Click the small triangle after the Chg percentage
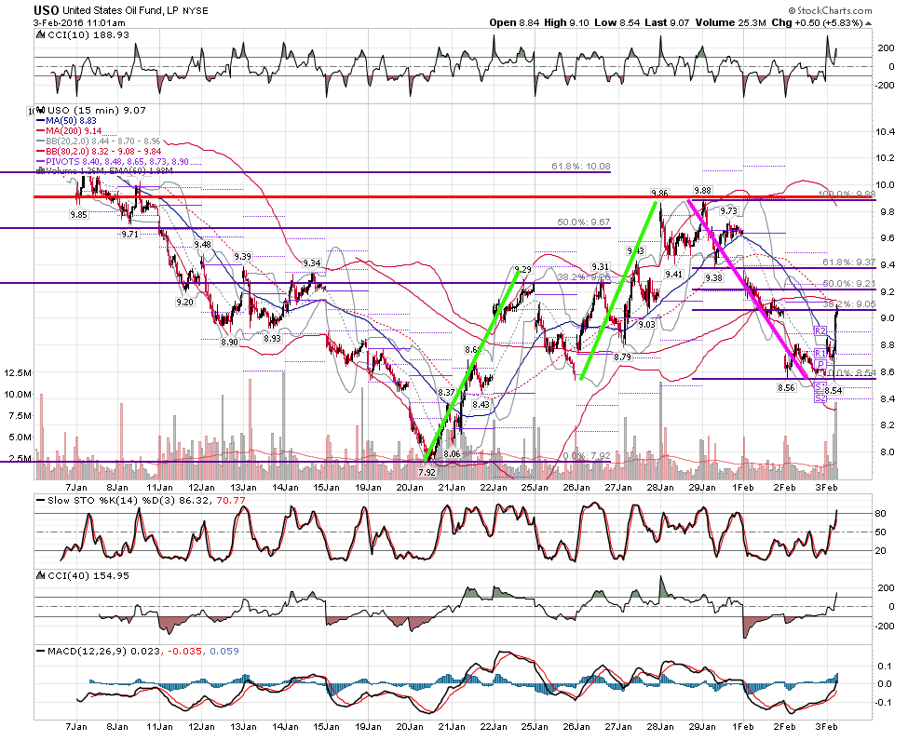The height and width of the screenshot is (741, 908). pyautogui.click(x=868, y=23)
